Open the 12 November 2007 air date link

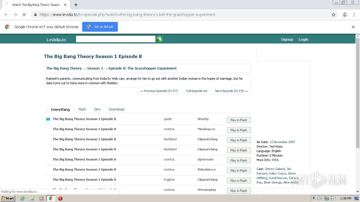click(x=282, y=142)
